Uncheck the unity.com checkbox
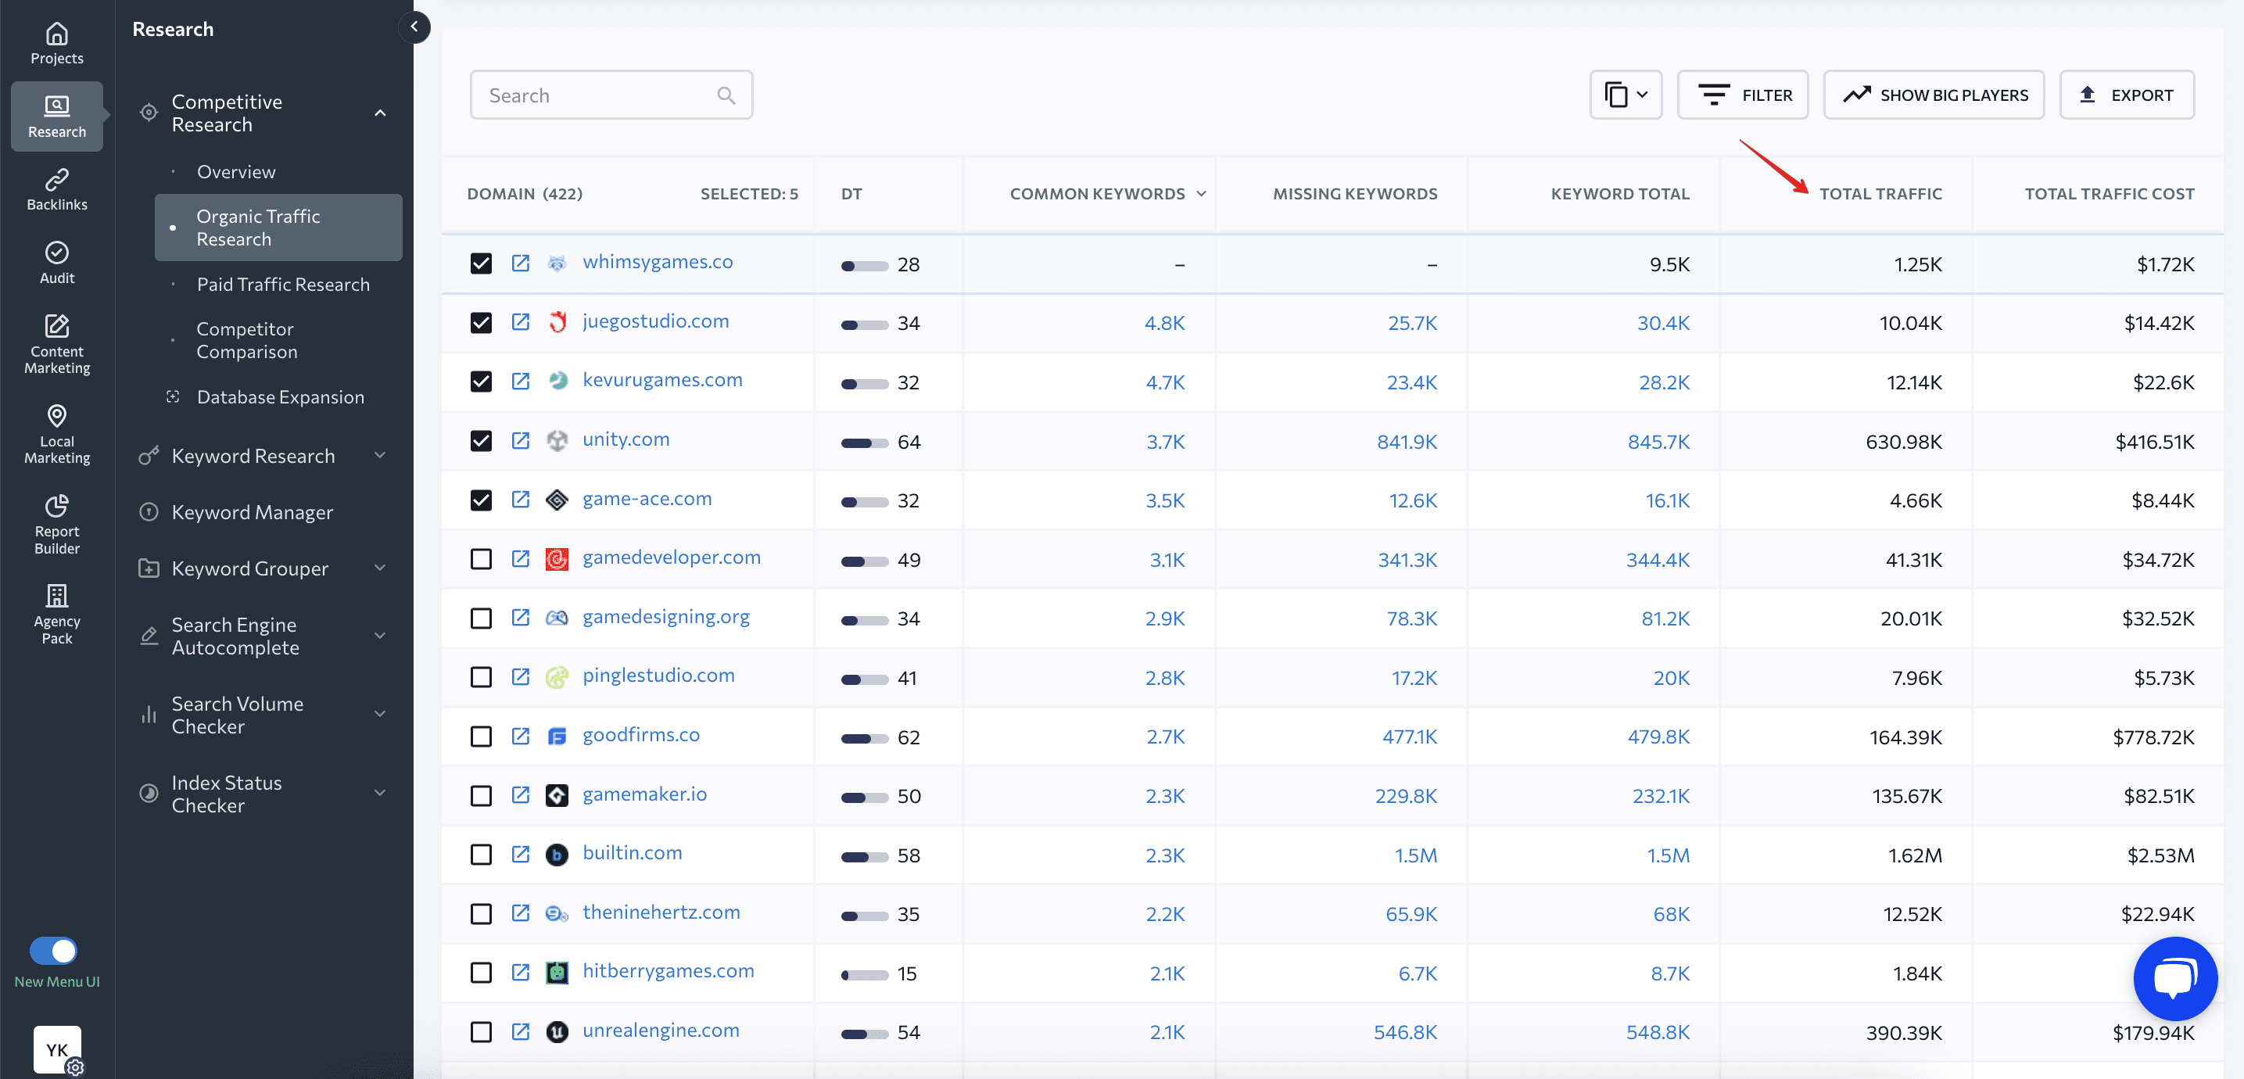The width and height of the screenshot is (2244, 1079). pyautogui.click(x=481, y=441)
